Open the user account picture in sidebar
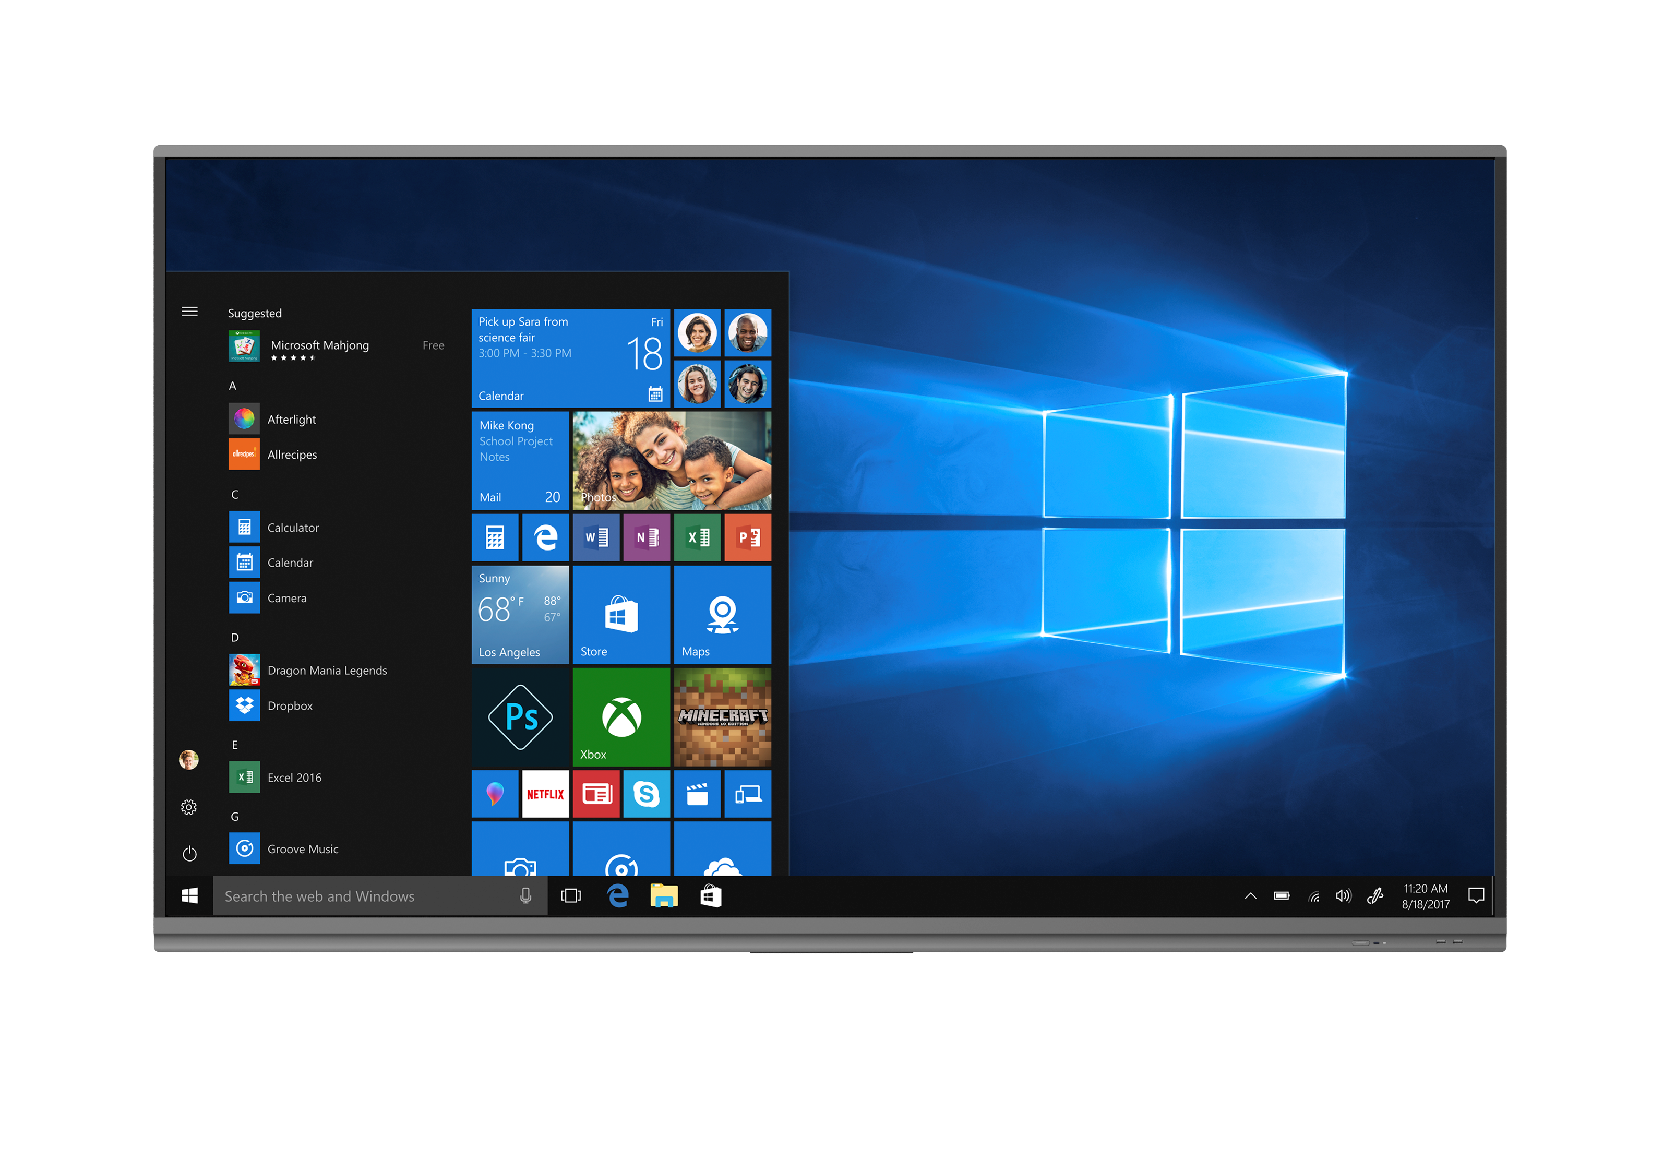Screen dimensions: 1675x1160 (189, 760)
